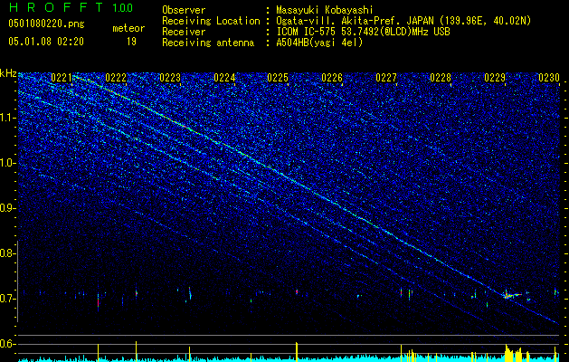Click the timestamp 05.01.08 02:20

46,42
